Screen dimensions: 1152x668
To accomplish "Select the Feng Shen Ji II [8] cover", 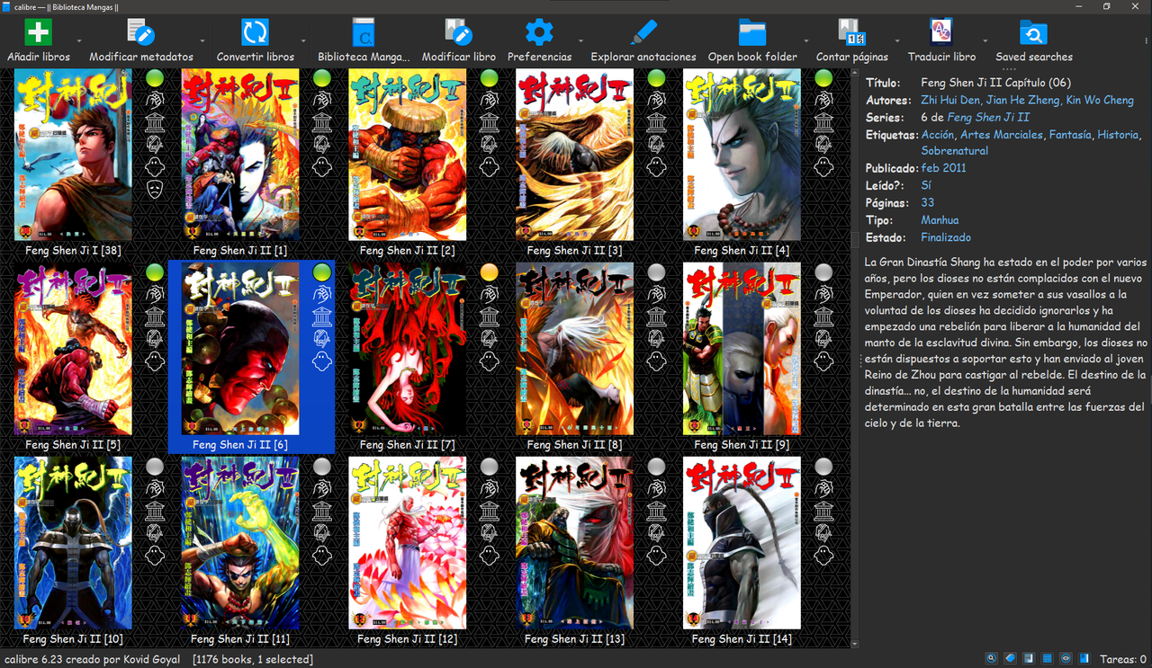I will (574, 349).
